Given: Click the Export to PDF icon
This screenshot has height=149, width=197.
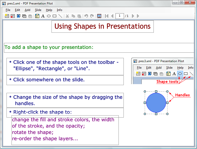Looking at the screenshot, I should point(99,16).
